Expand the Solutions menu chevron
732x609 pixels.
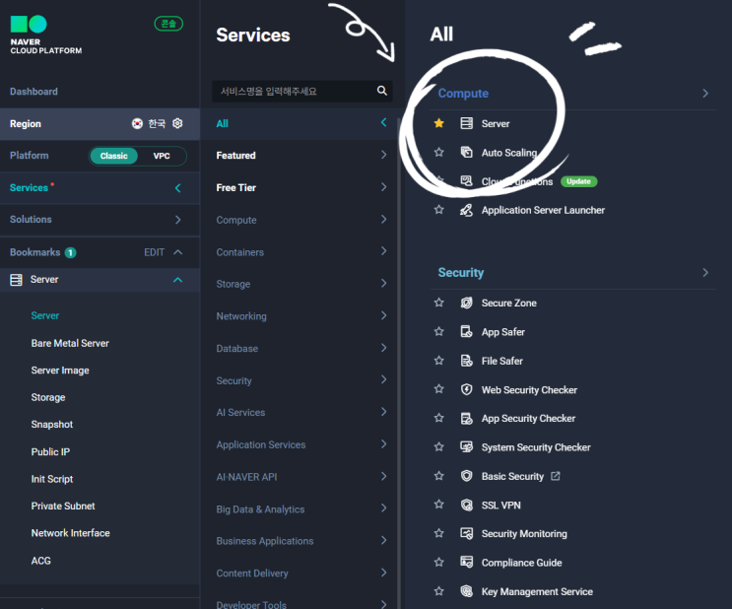(178, 220)
